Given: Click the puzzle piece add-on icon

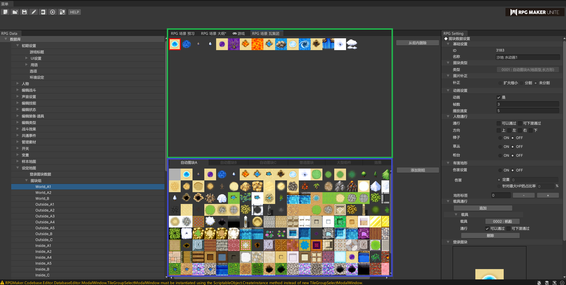Looking at the screenshot, I should pos(62,12).
